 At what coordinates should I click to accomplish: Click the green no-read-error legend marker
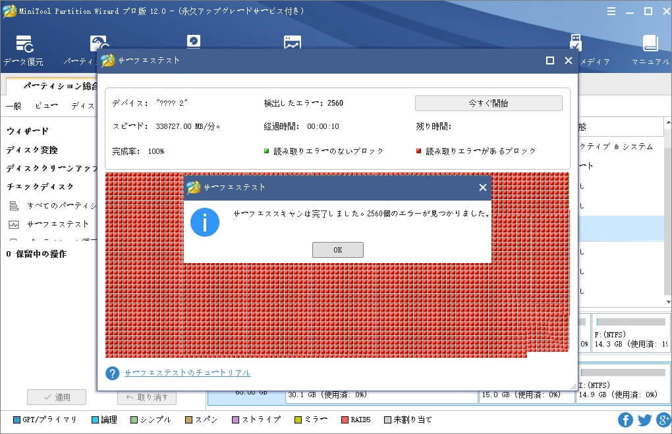pos(267,151)
